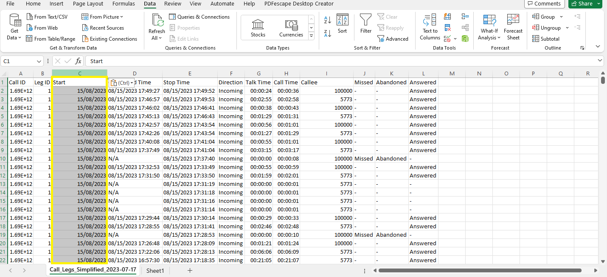Open Outline settings dialog launcher
The width and height of the screenshot is (607, 277).
(x=582, y=48)
